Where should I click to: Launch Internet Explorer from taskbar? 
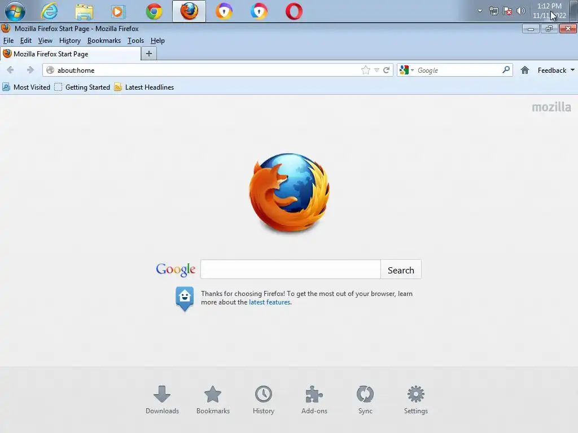click(49, 11)
